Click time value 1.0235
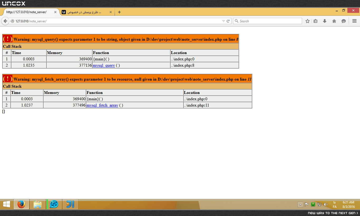The width and height of the screenshot is (360, 216). click(29, 65)
